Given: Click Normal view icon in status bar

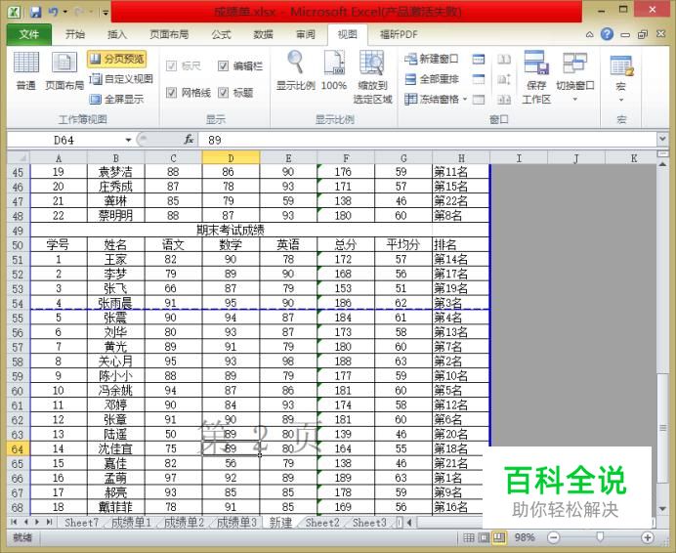Looking at the screenshot, I should (469, 537).
